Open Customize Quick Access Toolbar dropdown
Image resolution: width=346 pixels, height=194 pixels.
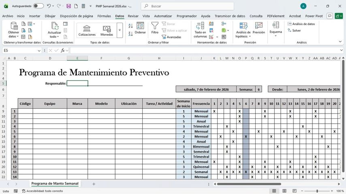[90, 6]
